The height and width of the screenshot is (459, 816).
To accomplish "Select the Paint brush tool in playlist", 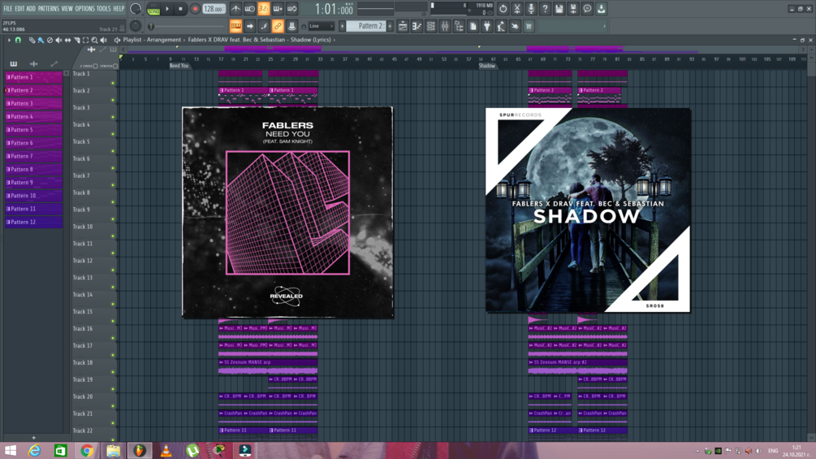I will pos(41,40).
